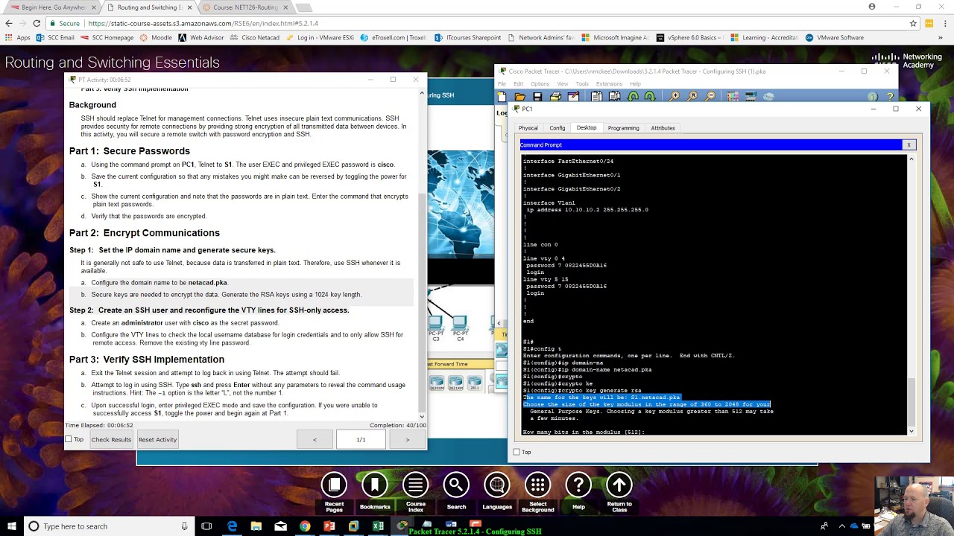The height and width of the screenshot is (536, 954).
Task: Click Packet Tracer cloud icon in toolbar
Action: (768, 97)
